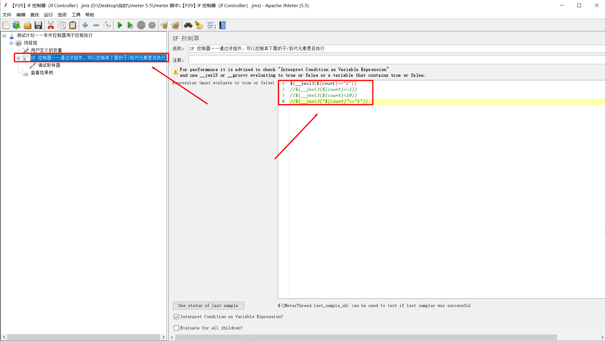Click the Save floppy disk icon

coord(38,25)
